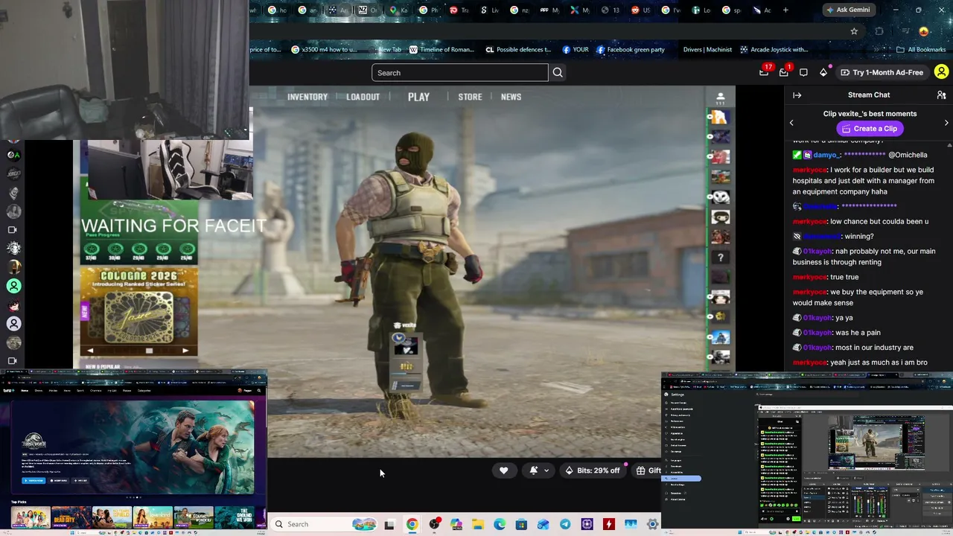Open the inbox icon with red 1 badge

784,72
